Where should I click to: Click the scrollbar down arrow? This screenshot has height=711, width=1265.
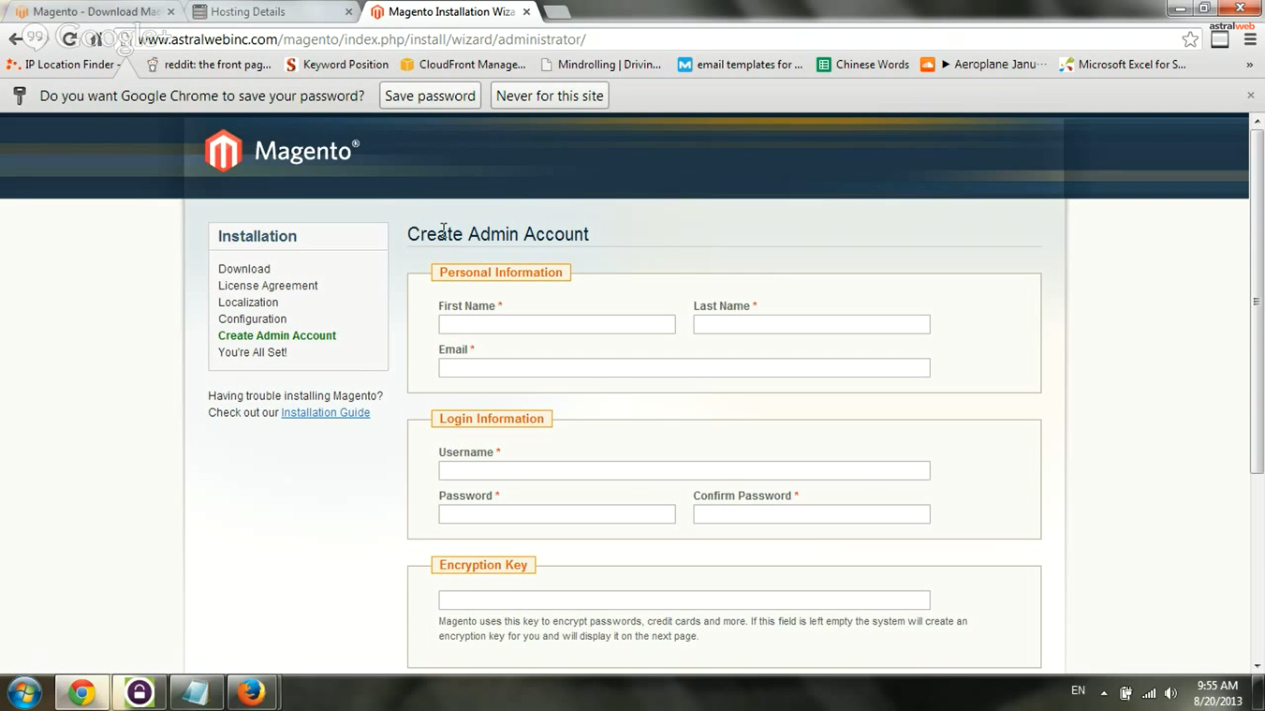pos(1256,666)
